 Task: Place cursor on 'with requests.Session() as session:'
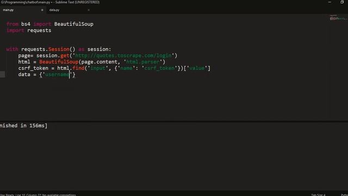[59, 49]
